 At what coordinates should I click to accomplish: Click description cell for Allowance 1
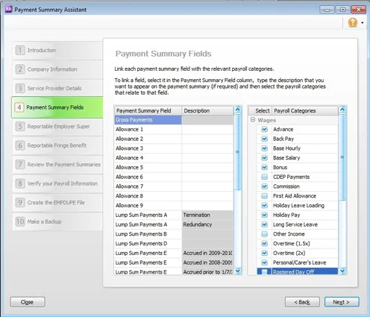[x=207, y=129]
